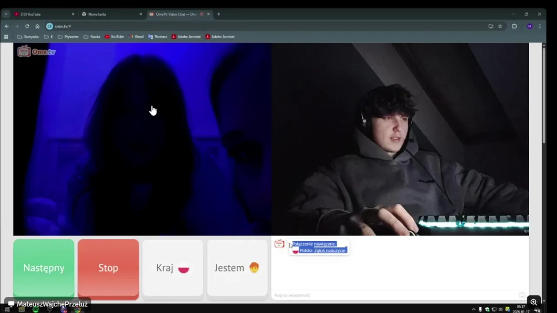Image resolution: width=557 pixels, height=313 pixels.
Task: Click the OmeTV icon beside the chat message
Action: coord(279,243)
